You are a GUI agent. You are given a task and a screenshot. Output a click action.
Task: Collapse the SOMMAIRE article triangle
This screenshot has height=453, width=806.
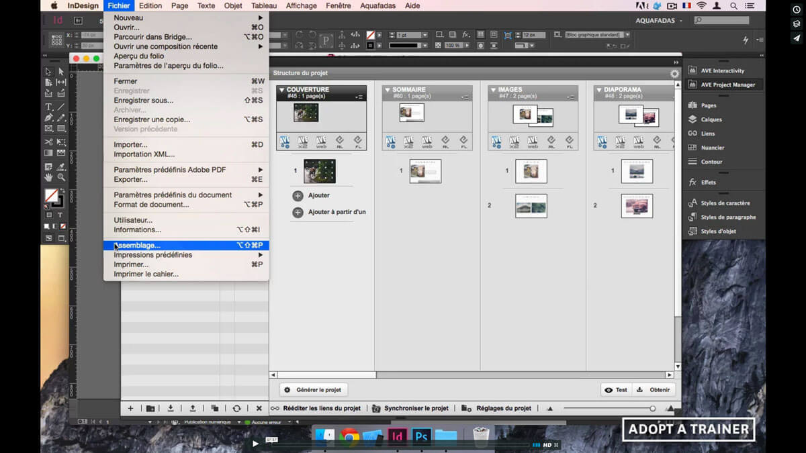(x=388, y=89)
